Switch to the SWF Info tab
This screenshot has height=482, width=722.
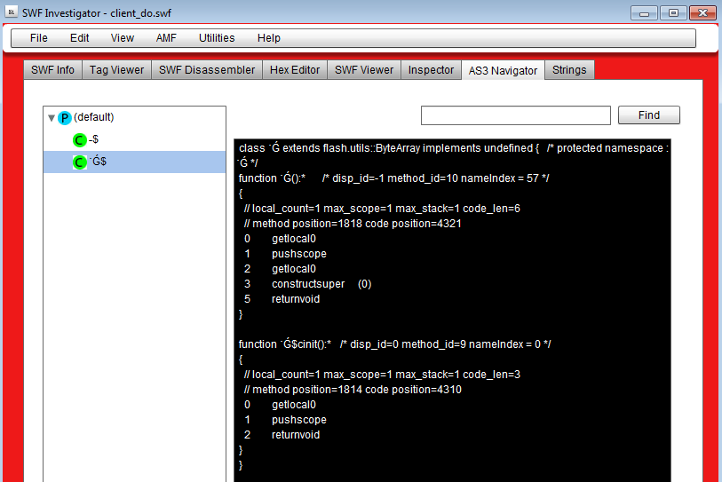point(53,70)
